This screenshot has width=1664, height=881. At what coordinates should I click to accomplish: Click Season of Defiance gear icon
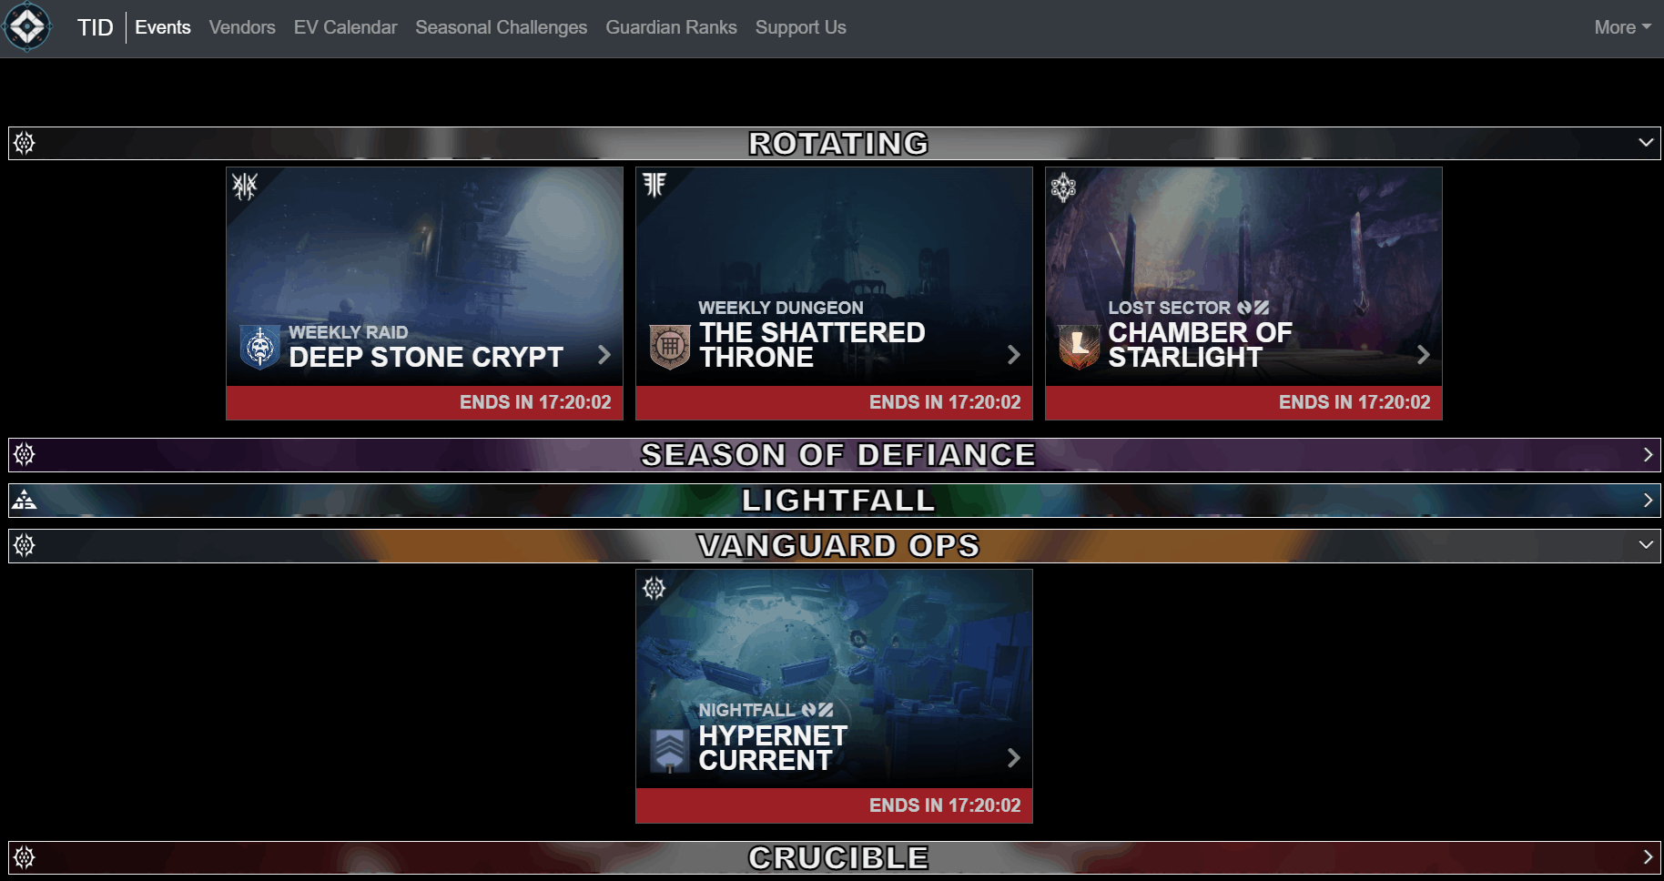pyautogui.click(x=25, y=454)
